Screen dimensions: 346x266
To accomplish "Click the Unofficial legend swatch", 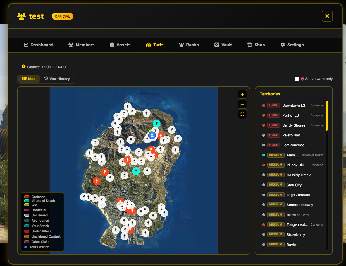I will click(x=27, y=210).
